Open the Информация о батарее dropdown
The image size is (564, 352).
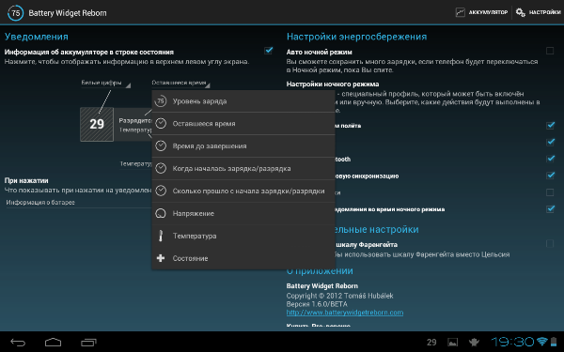pos(78,203)
